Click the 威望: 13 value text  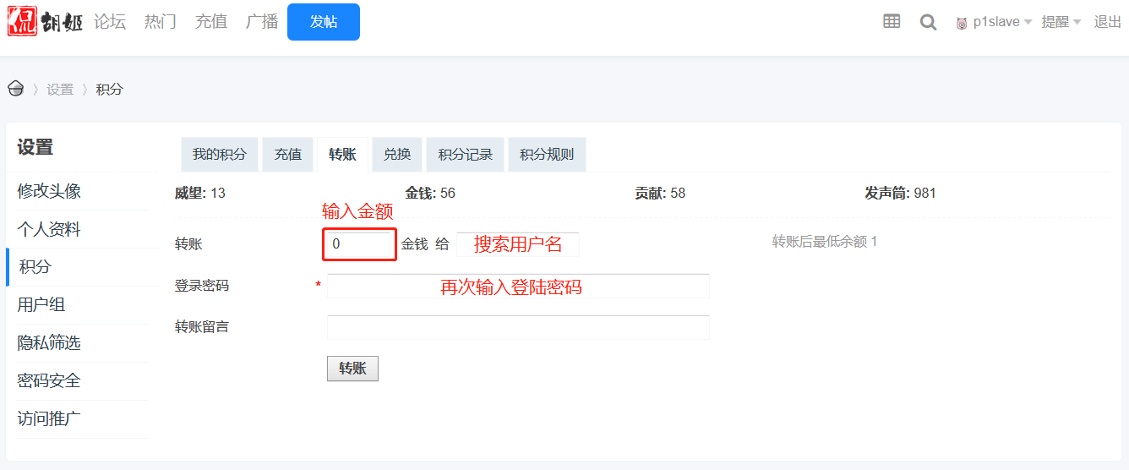[x=200, y=193]
